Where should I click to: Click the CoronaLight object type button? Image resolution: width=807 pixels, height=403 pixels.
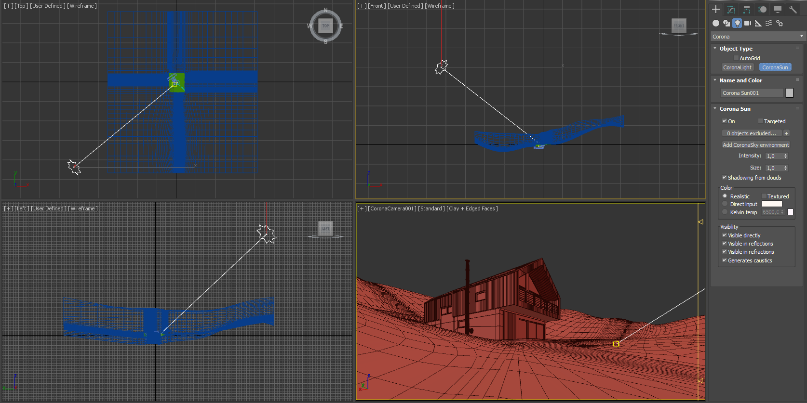737,67
